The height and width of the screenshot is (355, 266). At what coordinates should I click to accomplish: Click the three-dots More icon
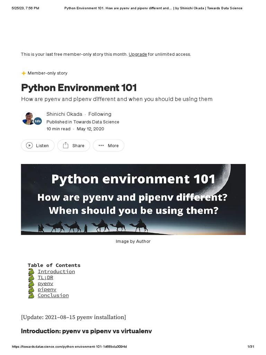[101, 146]
